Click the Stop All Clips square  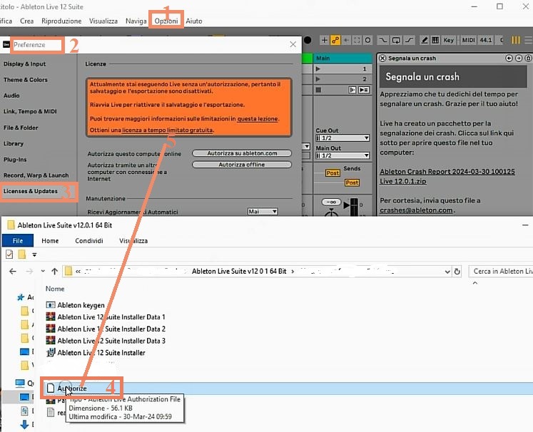(x=317, y=89)
